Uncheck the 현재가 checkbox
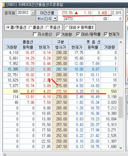The image size is (128, 156). [x=106, y=34]
